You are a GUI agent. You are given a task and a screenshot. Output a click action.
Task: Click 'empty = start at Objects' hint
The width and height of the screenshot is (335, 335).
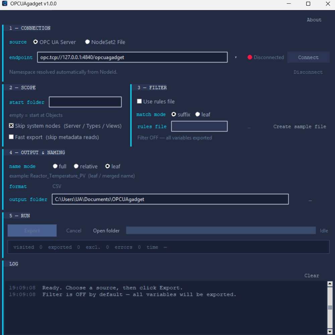pos(36,115)
